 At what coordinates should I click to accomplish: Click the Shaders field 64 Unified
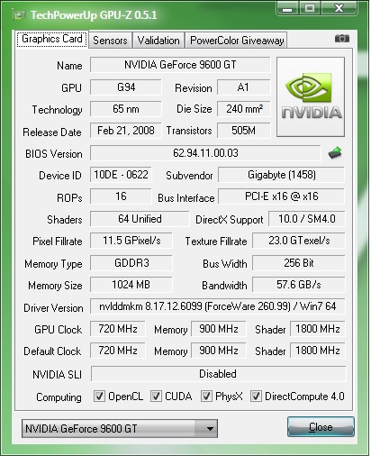click(140, 219)
